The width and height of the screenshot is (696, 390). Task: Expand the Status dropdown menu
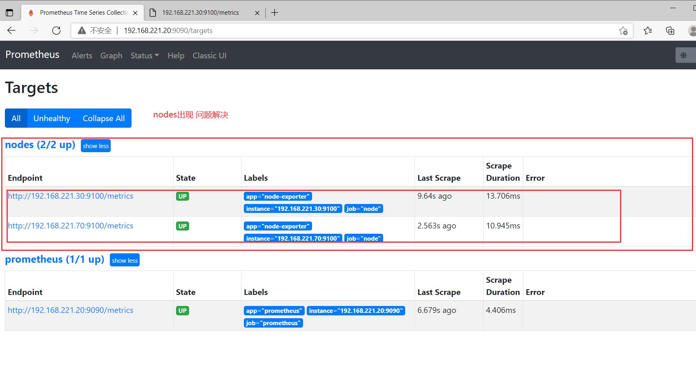[x=145, y=55]
